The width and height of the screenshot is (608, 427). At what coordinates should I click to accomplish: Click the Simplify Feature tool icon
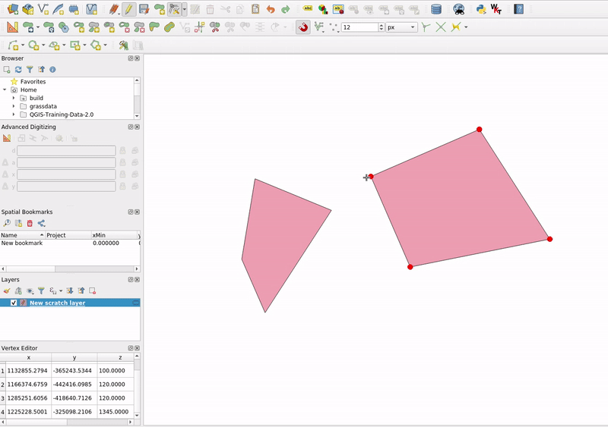64,27
